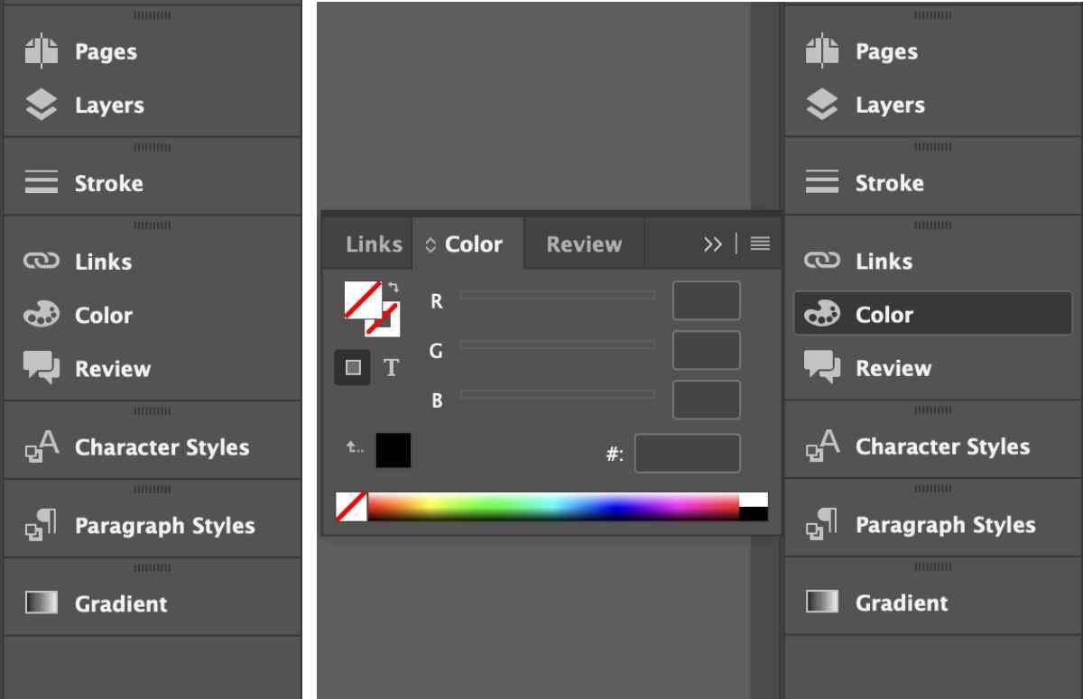
Task: Open the Color panel flyout menu
Action: click(x=759, y=244)
